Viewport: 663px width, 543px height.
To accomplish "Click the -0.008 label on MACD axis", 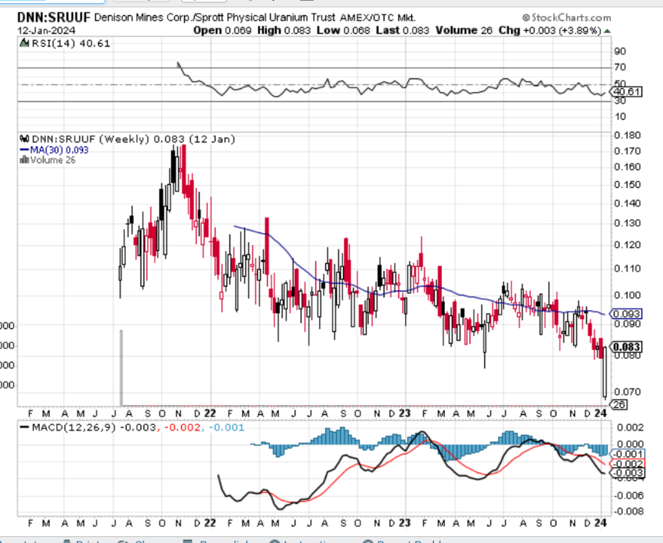I will tap(628, 512).
